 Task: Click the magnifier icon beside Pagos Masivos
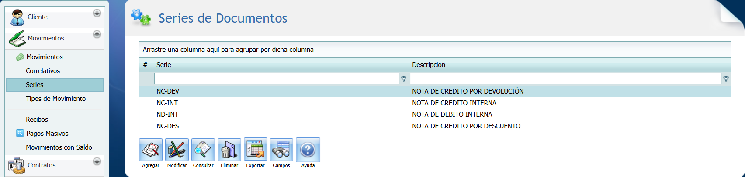click(x=20, y=133)
